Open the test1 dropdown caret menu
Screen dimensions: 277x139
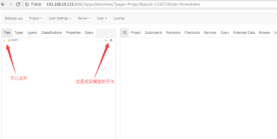[106, 40]
